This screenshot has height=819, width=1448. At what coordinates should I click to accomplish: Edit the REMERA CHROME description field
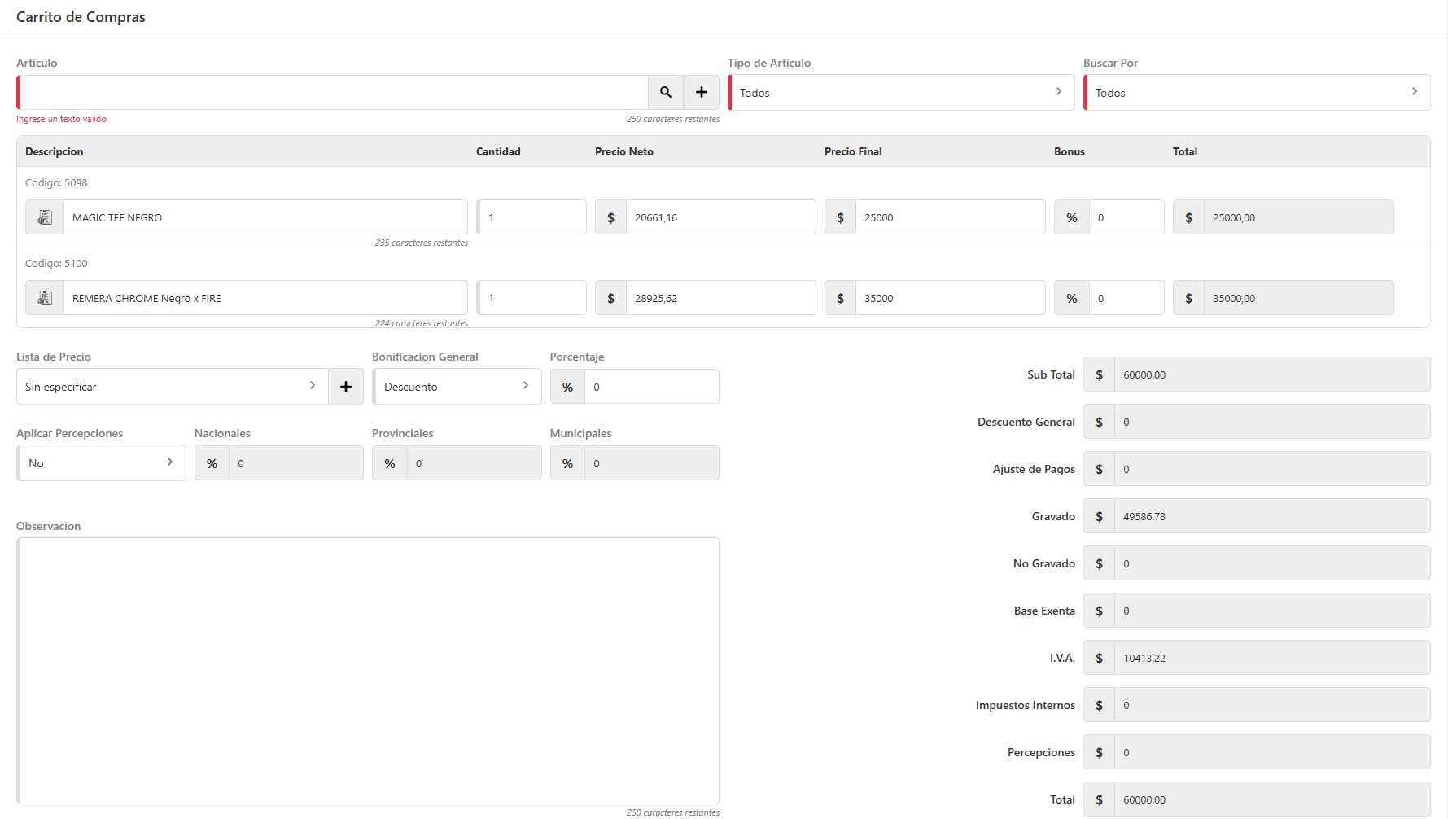coord(265,298)
